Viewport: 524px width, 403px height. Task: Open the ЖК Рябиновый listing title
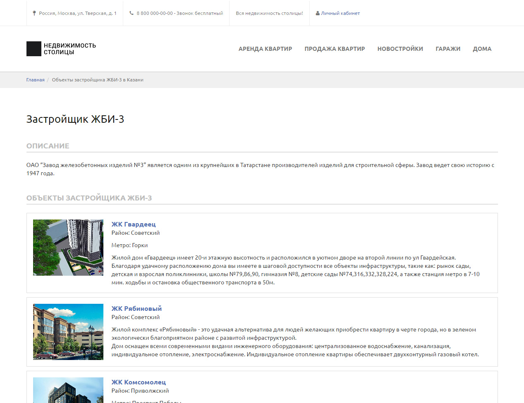136,308
